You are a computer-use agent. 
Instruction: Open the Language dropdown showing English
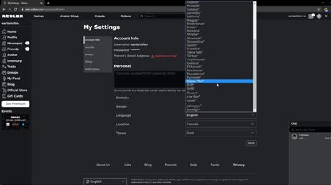pyautogui.click(x=221, y=115)
